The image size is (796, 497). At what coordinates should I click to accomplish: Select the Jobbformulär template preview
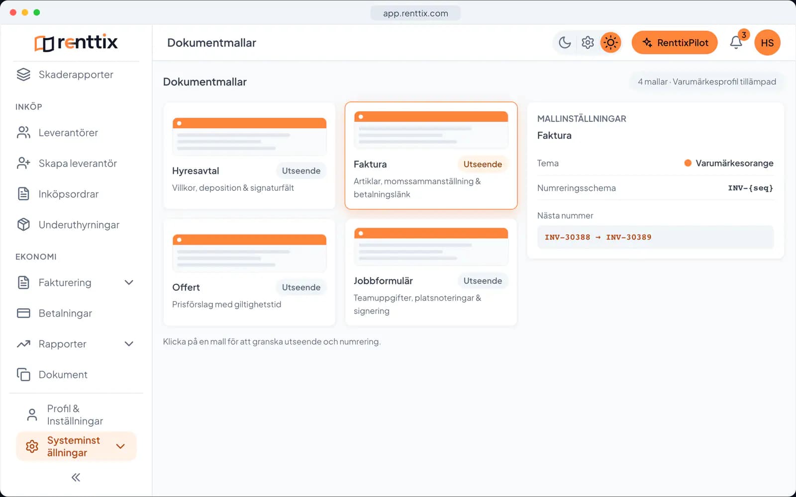click(431, 247)
